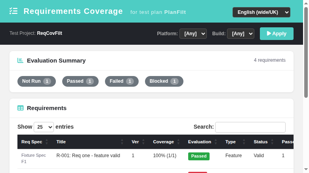
Task: Focus the Search input field
Action: [250, 127]
